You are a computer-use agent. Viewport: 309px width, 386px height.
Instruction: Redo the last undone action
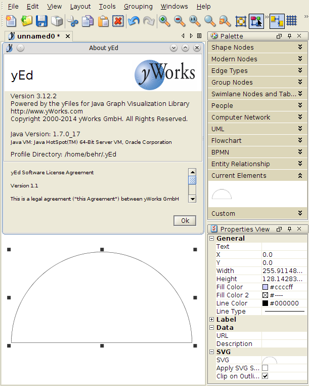coord(149,21)
